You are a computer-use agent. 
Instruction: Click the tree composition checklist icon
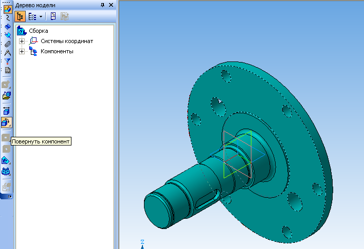coord(32,16)
